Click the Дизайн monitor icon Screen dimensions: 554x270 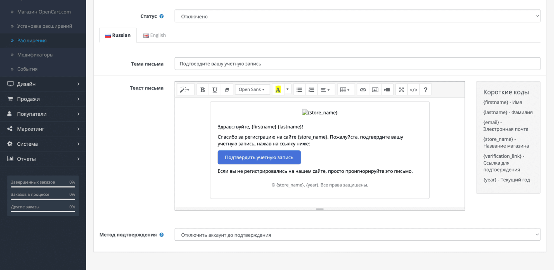pyautogui.click(x=10, y=84)
